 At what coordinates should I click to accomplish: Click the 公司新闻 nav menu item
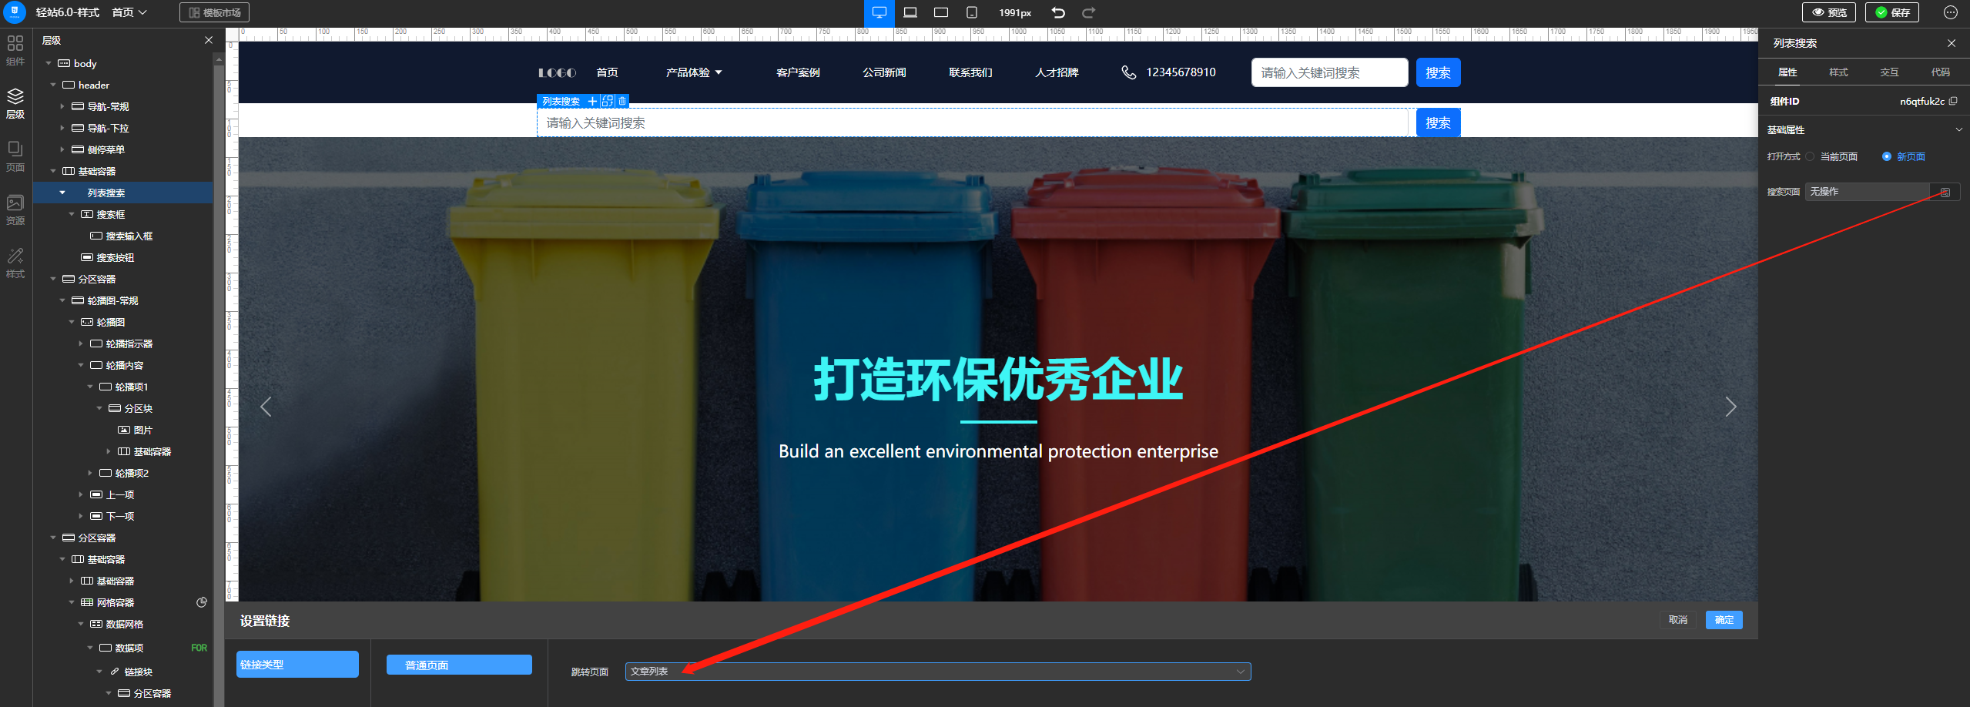[x=884, y=72]
